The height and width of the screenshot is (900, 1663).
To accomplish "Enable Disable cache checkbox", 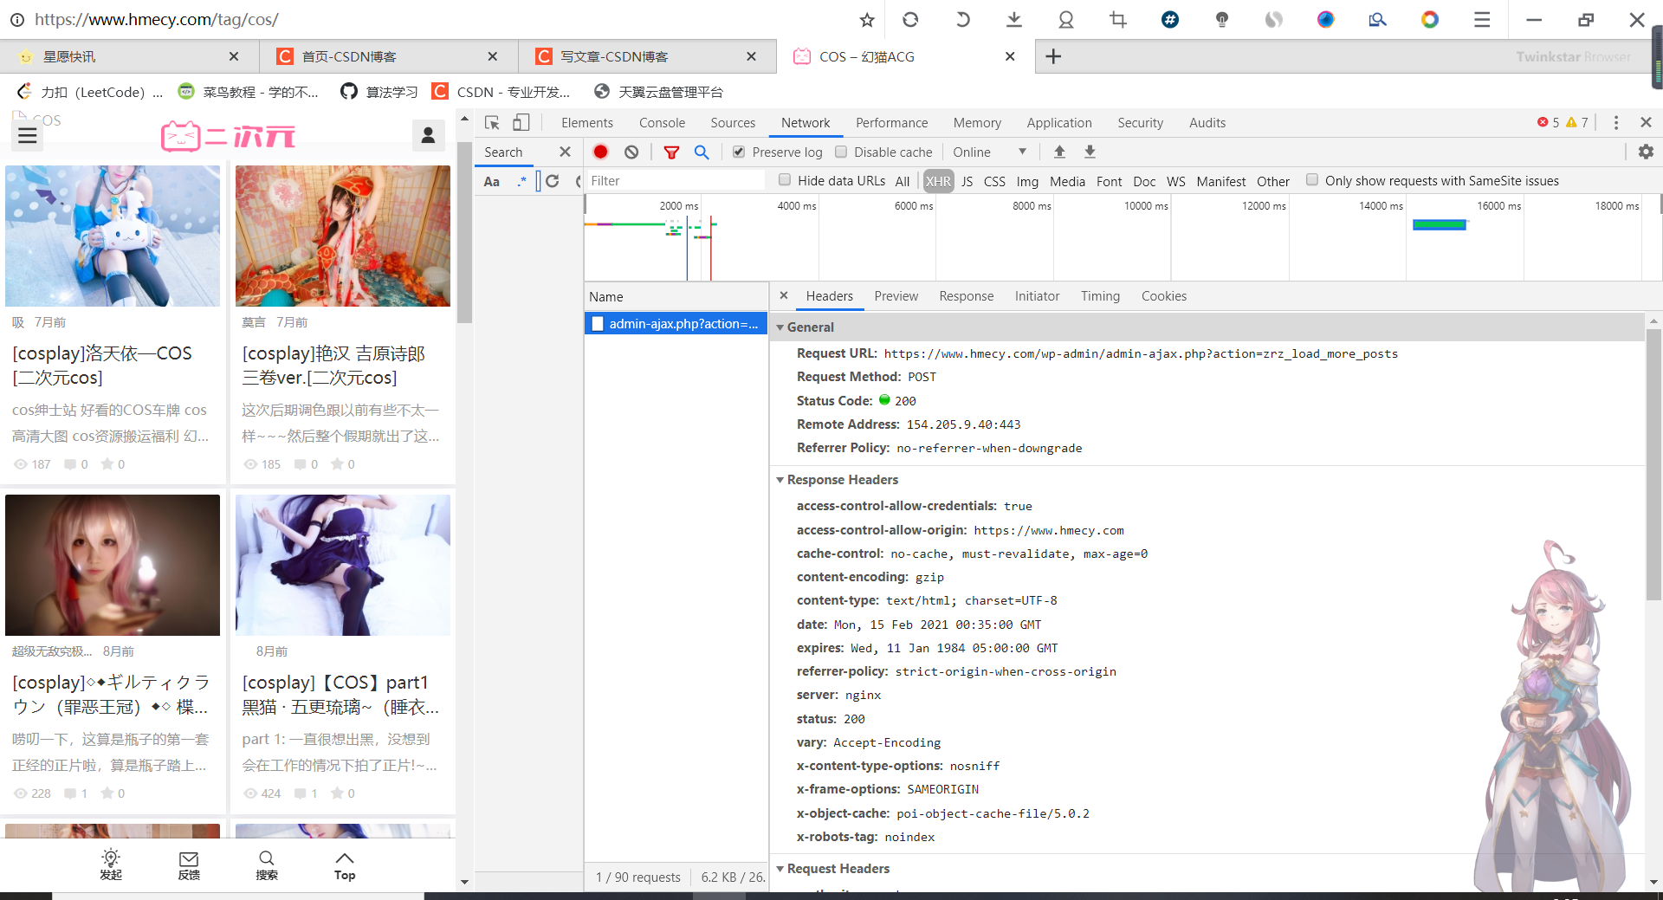I will click(840, 152).
